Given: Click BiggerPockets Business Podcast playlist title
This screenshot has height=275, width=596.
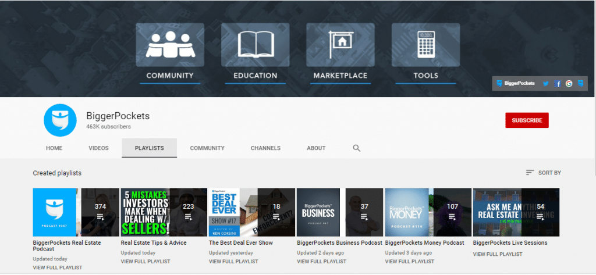Looking at the screenshot, I should [x=339, y=243].
